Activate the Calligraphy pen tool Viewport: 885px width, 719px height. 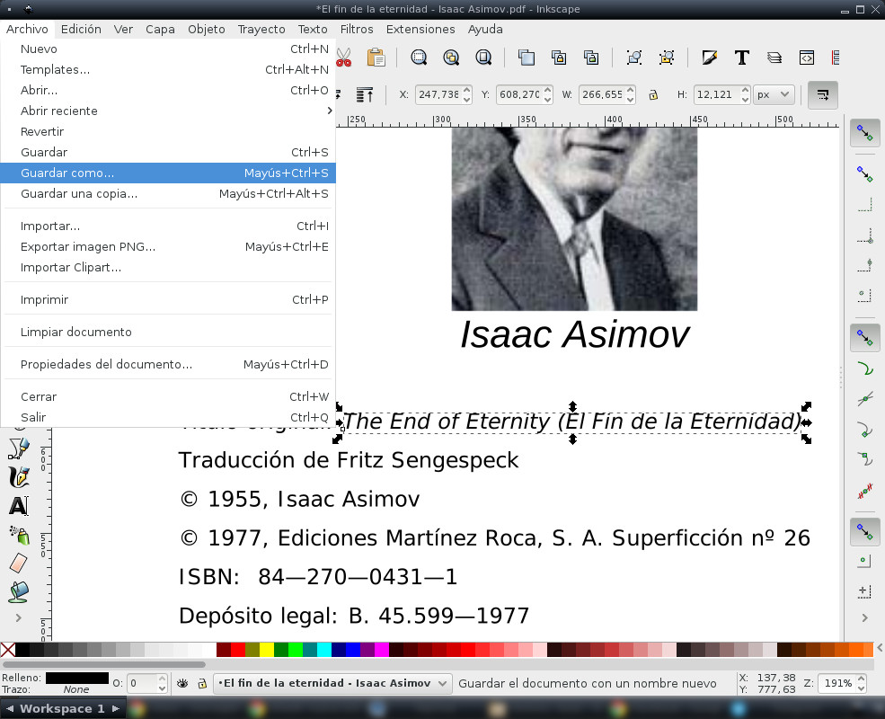click(x=18, y=476)
